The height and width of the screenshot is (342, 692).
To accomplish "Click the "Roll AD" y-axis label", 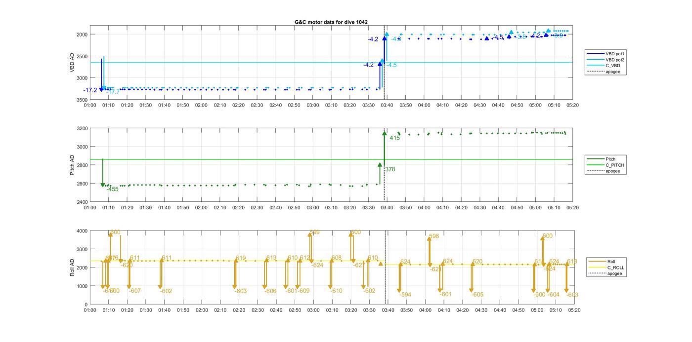I will pos(73,267).
